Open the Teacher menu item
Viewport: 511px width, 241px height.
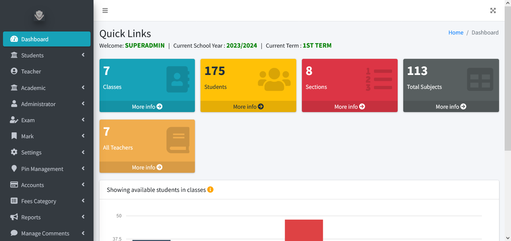[x=47, y=71]
